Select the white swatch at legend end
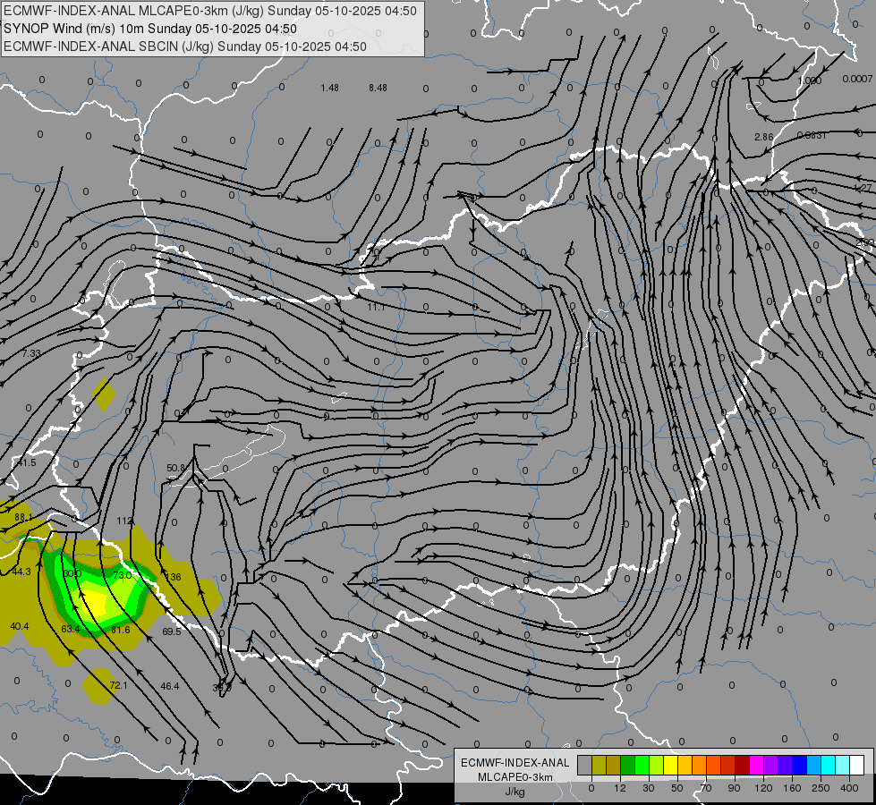This screenshot has height=805, width=876. (856, 766)
